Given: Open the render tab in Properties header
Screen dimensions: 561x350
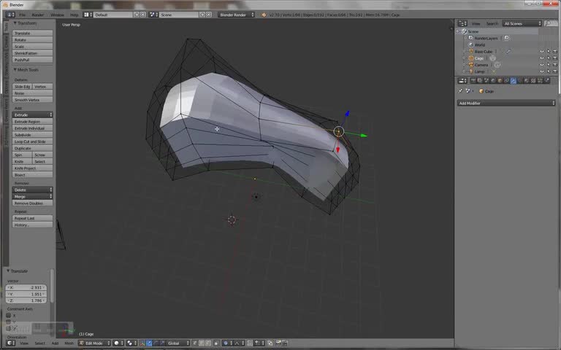Looking at the screenshot, I should click(x=473, y=81).
